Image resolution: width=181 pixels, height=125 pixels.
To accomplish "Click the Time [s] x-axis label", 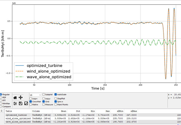I will click(x=98, y=88).
